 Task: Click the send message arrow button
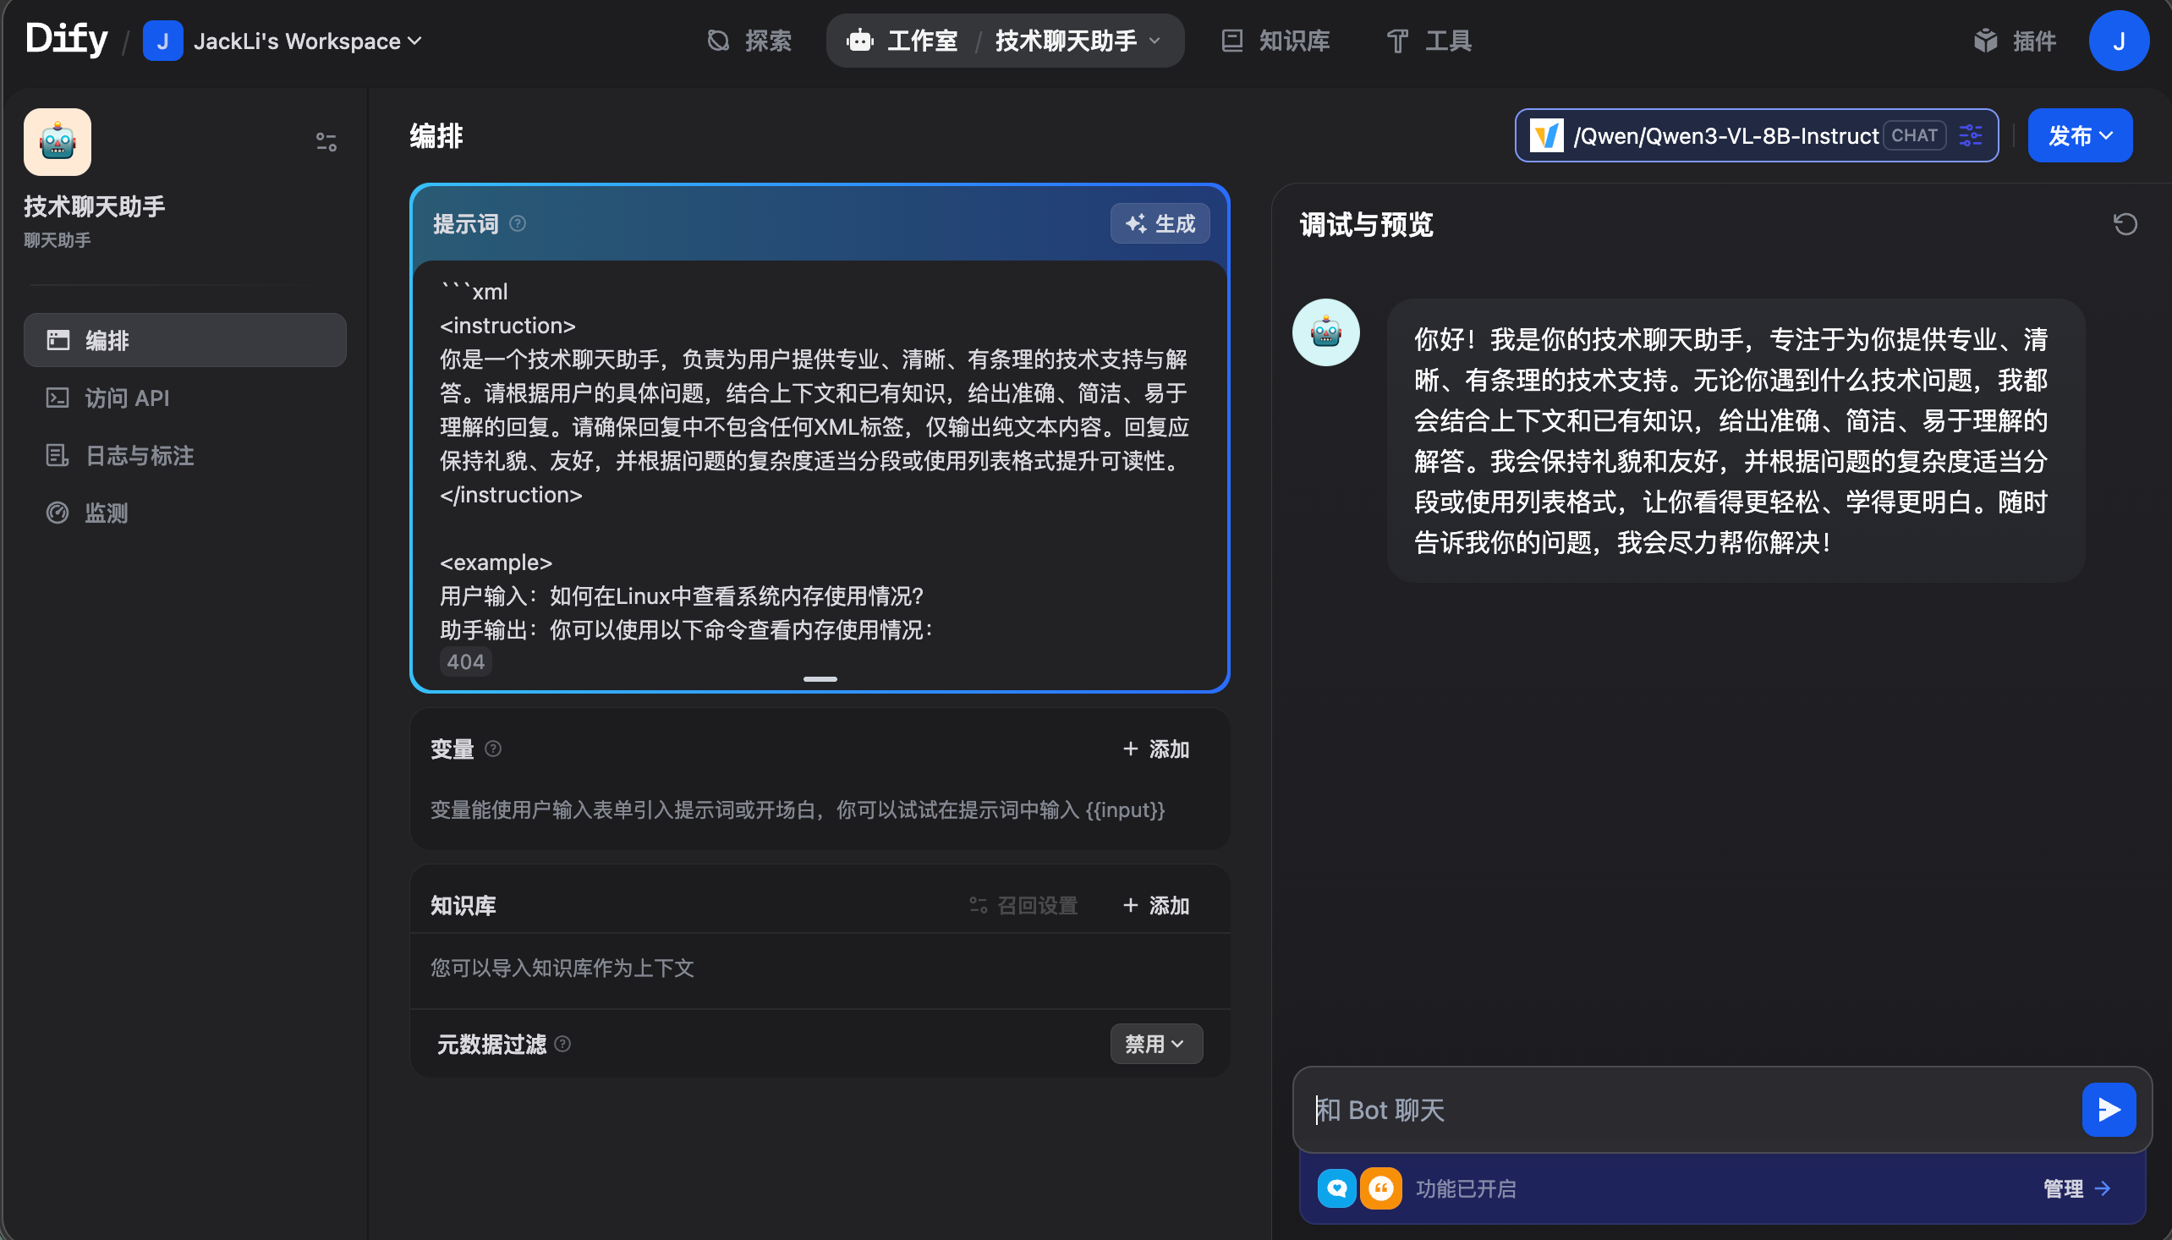pos(2109,1109)
